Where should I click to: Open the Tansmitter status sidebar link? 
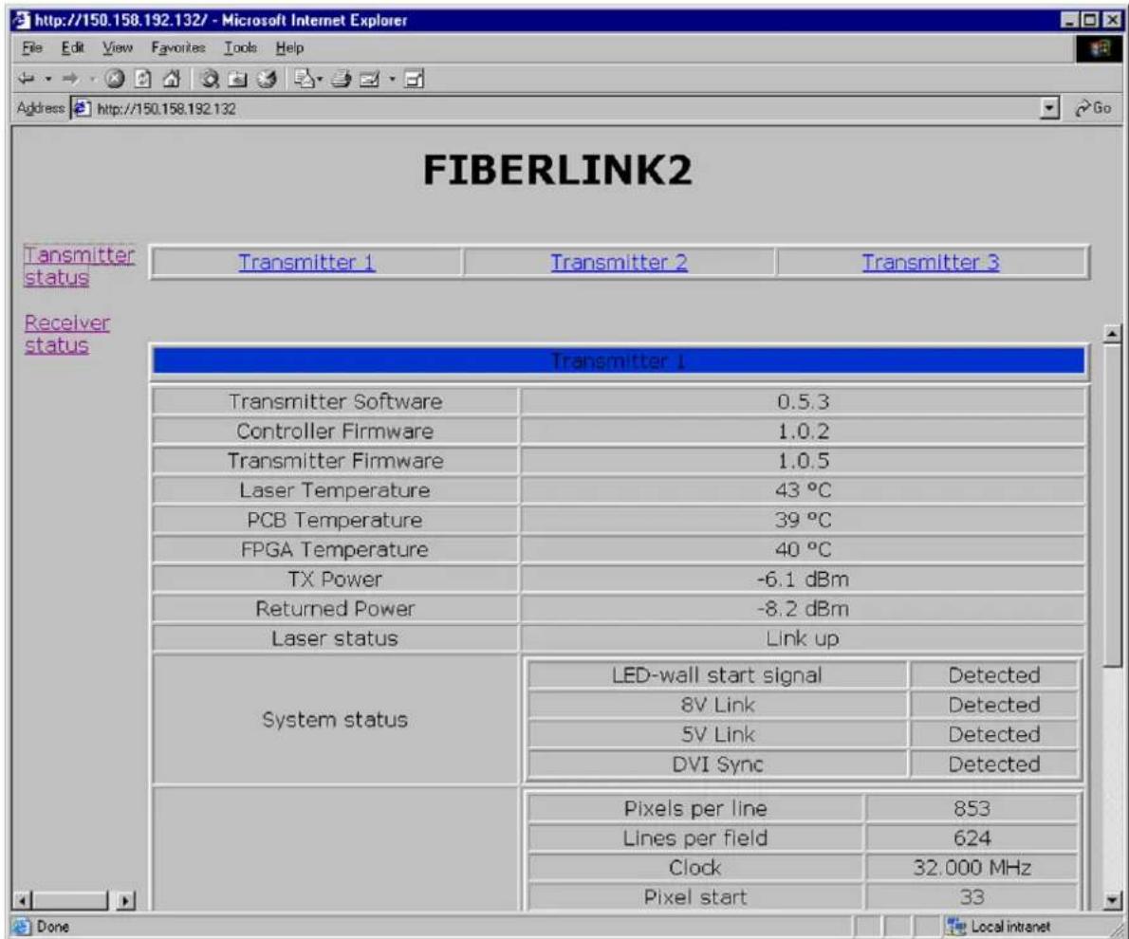pyautogui.click(x=79, y=267)
